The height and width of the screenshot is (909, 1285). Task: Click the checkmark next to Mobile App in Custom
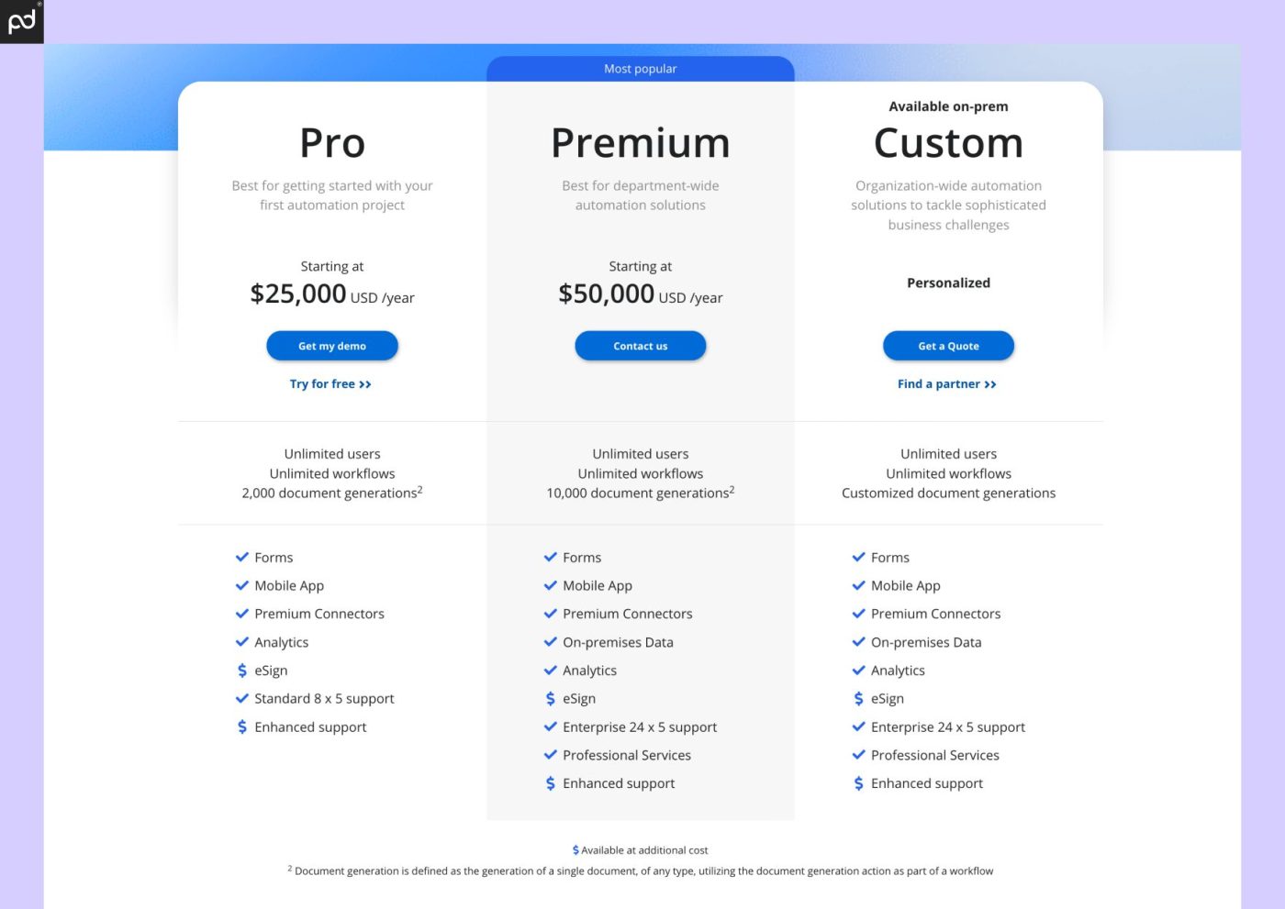tap(858, 585)
